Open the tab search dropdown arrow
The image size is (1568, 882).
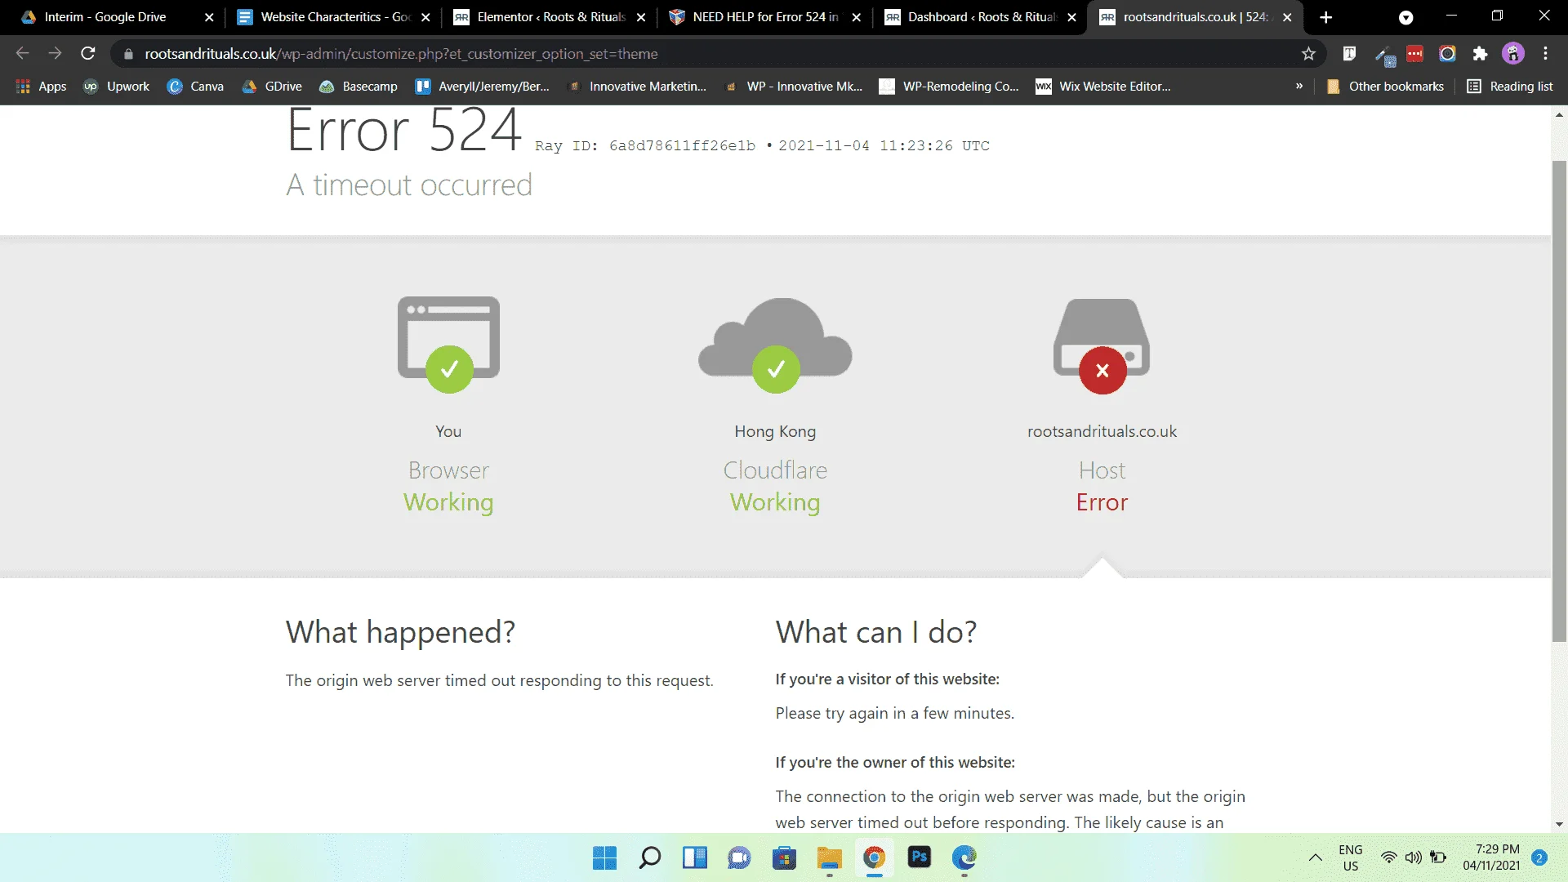pos(1405,17)
